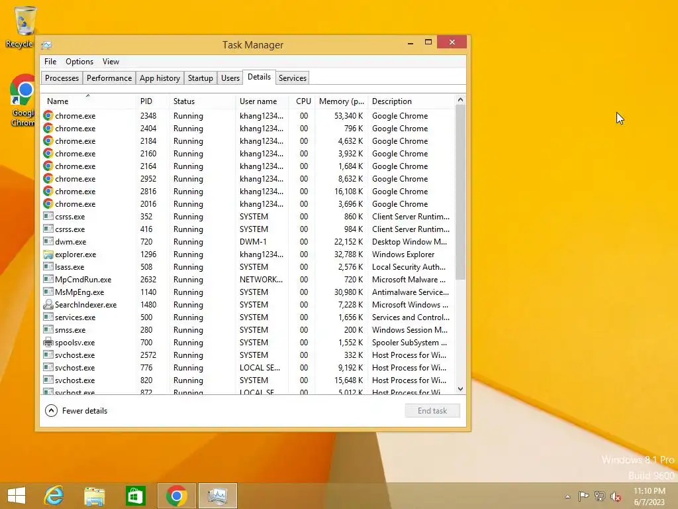Select the chrome.exe row with PID 2816
This screenshot has width=678, height=509.
249,192
